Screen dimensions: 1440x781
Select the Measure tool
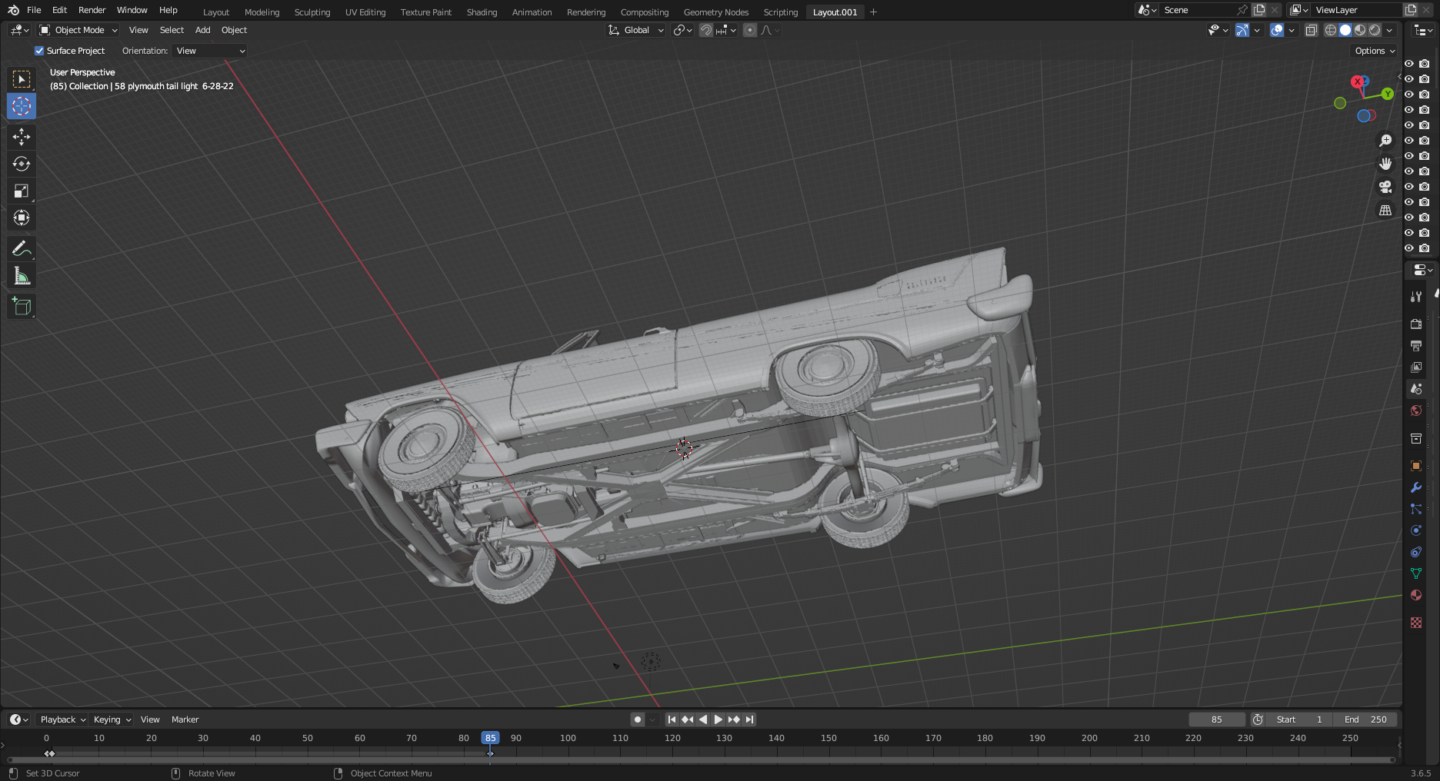(22, 275)
